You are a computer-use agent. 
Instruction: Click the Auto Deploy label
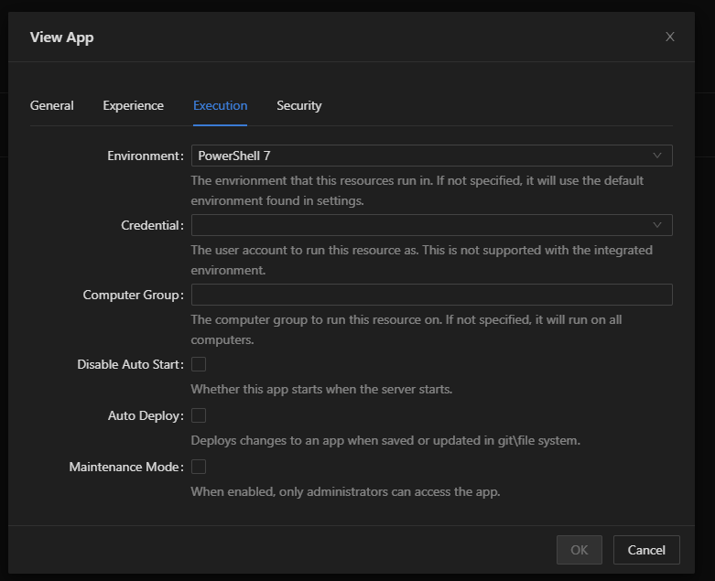(146, 415)
